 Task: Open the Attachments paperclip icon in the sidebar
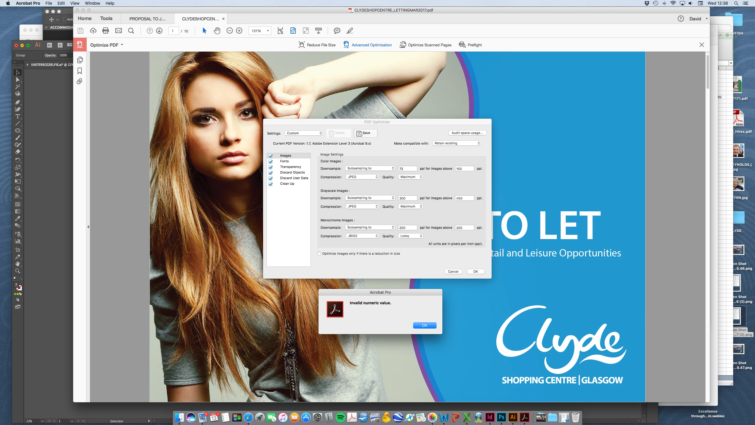point(80,81)
